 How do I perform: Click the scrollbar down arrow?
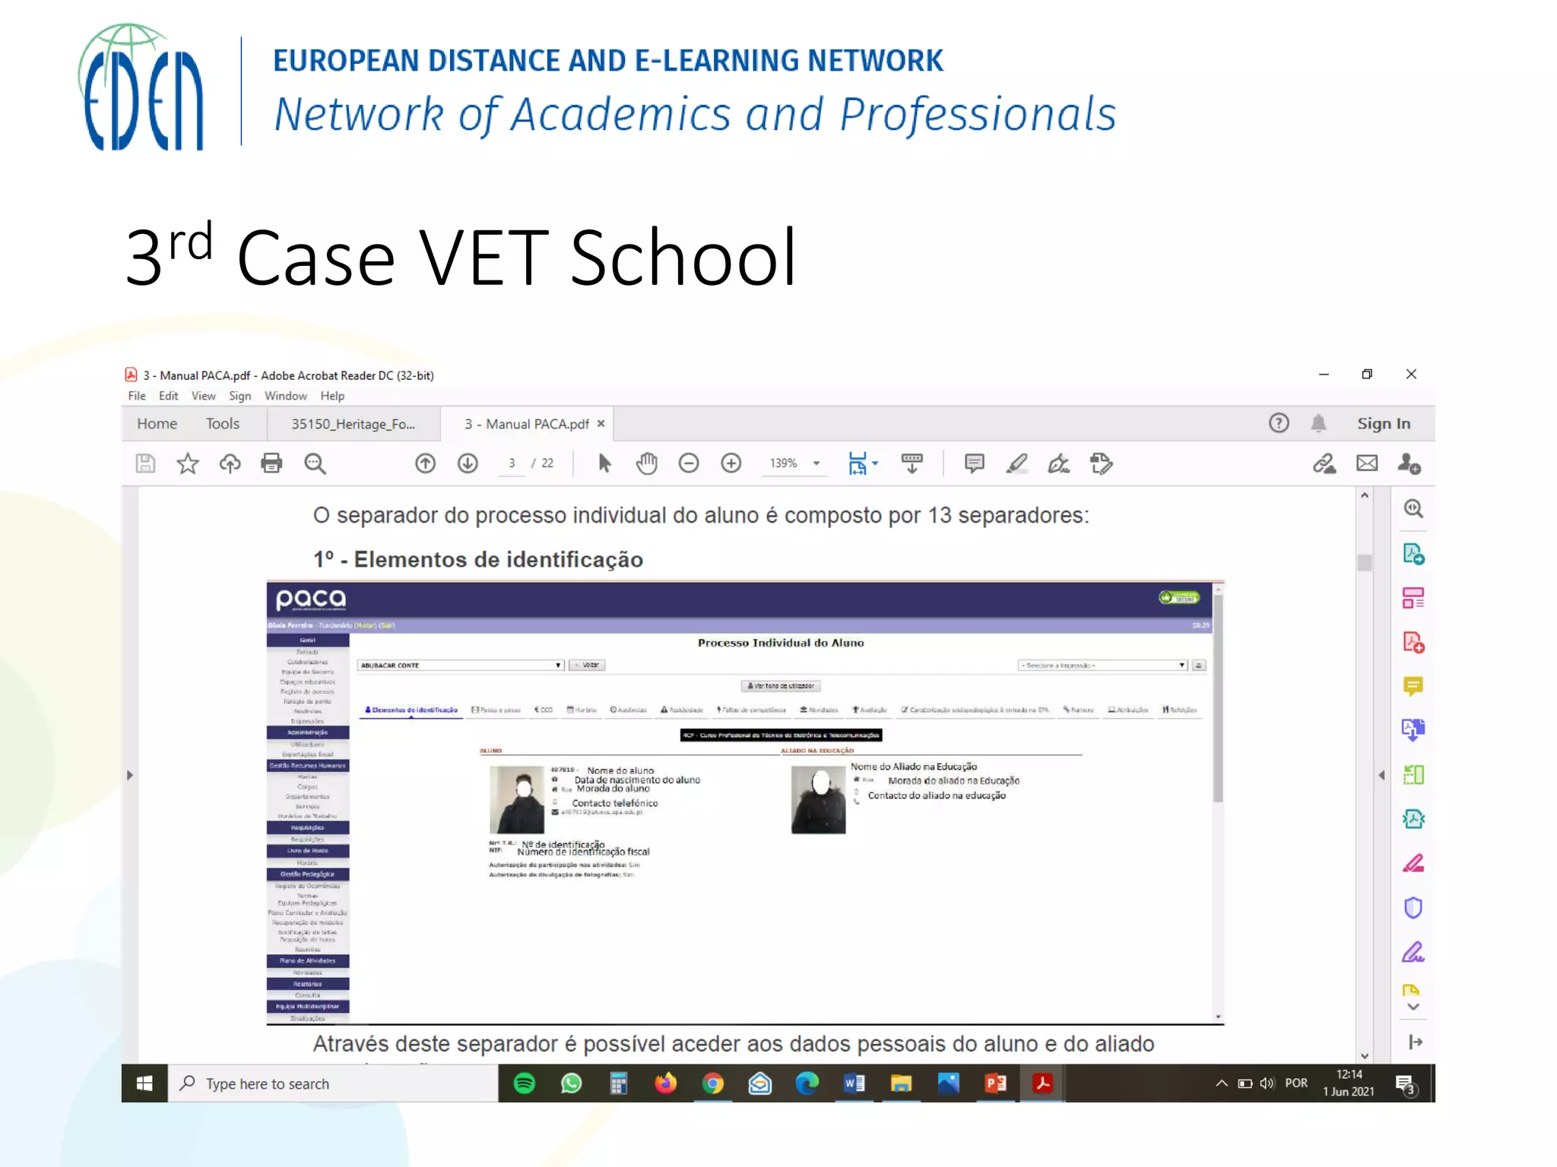(x=1365, y=1055)
